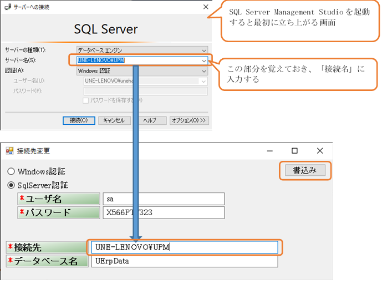Viewport: 382px width, 284px height.
Task: Click the ユーザ名 field containing sa
Action: point(163,199)
